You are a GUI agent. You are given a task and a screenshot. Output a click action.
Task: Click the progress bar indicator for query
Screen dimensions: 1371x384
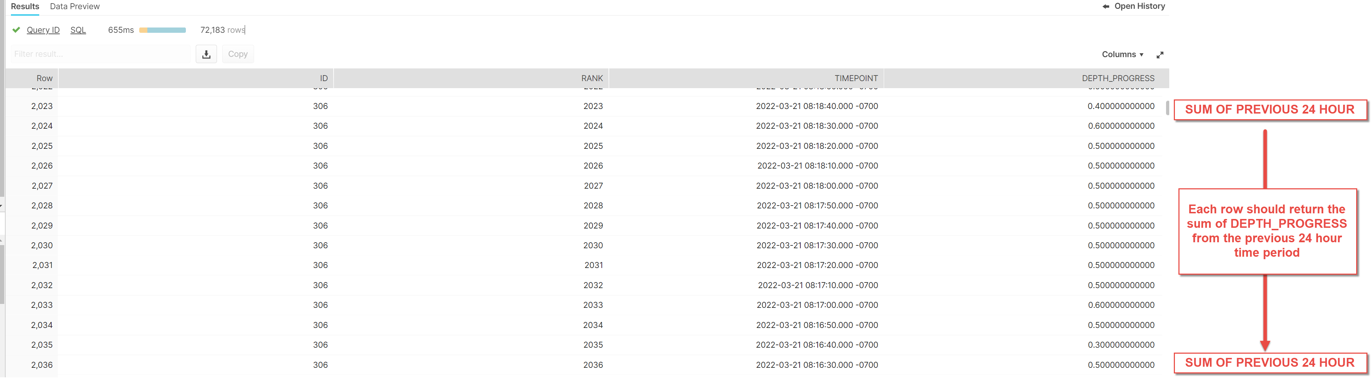(163, 30)
